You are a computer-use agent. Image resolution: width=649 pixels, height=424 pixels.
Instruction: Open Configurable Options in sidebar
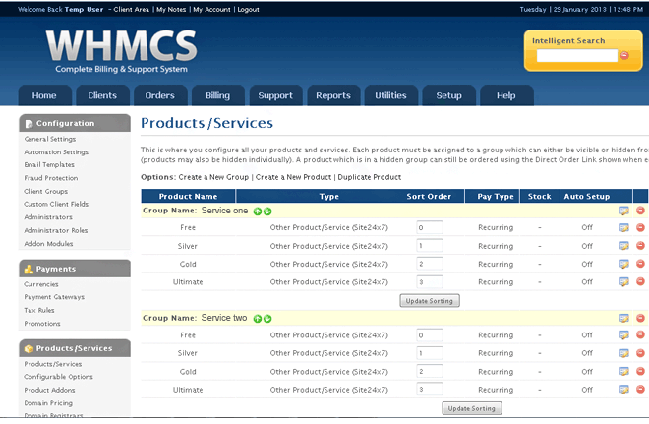58,377
